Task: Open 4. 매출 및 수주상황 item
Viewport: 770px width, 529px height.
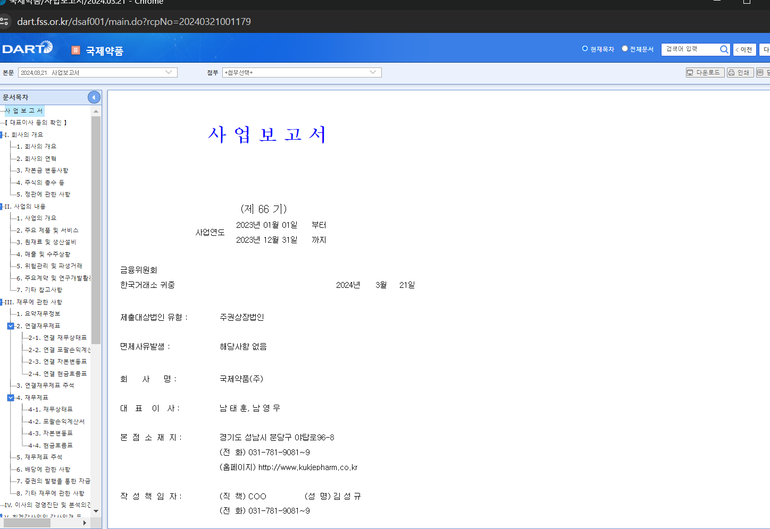Action: click(x=43, y=254)
